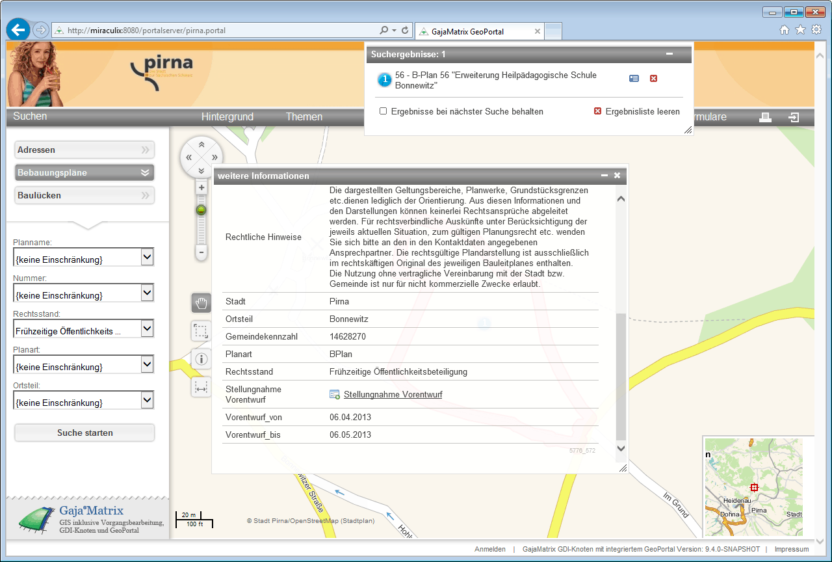This screenshot has width=832, height=562.
Task: Open the Planname dropdown
Action: (148, 258)
